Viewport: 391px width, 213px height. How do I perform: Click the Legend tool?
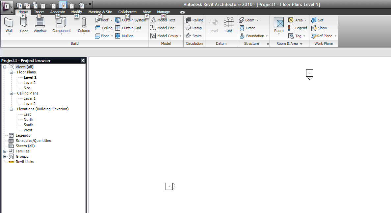(298, 28)
